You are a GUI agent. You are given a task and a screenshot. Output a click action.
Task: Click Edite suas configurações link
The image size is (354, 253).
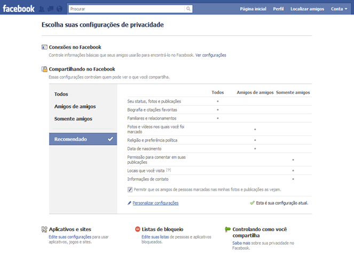click(x=70, y=237)
